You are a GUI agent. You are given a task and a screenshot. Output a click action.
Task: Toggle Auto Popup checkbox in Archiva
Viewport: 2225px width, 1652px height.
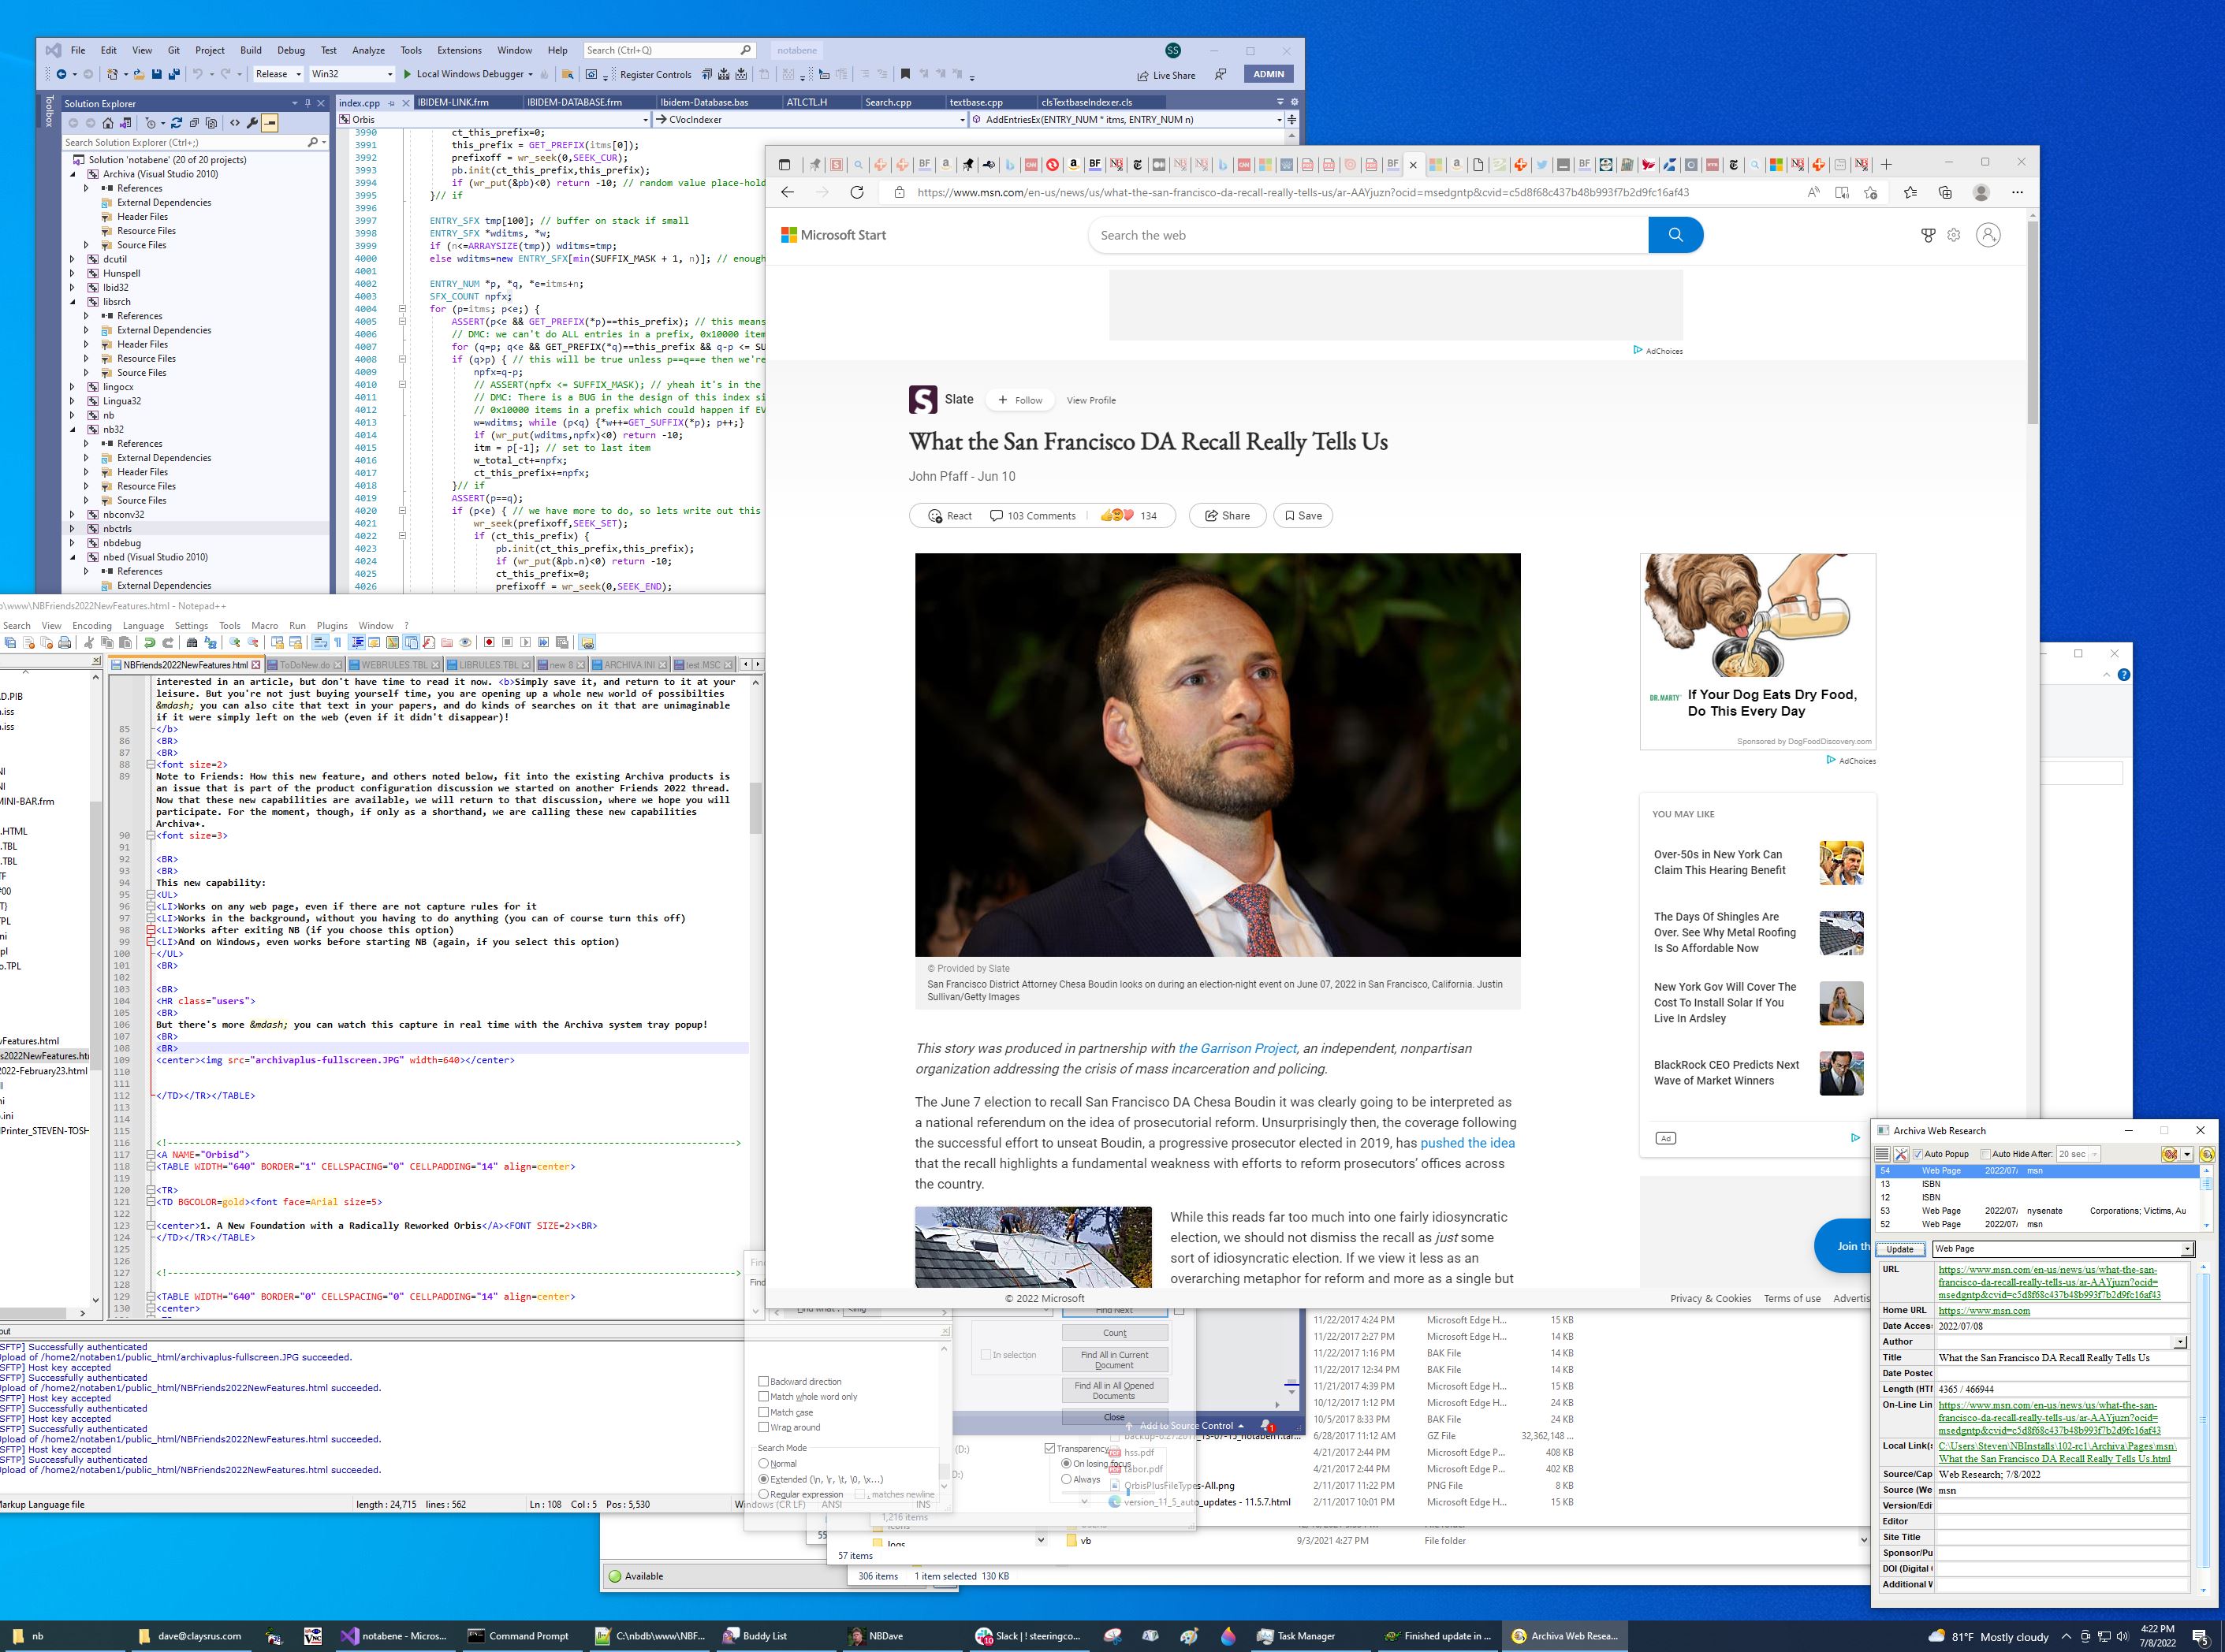point(1918,1154)
